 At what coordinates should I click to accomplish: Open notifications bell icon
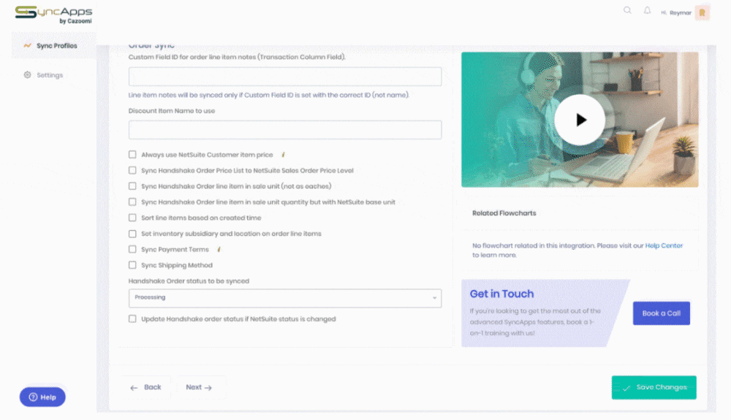coord(647,10)
